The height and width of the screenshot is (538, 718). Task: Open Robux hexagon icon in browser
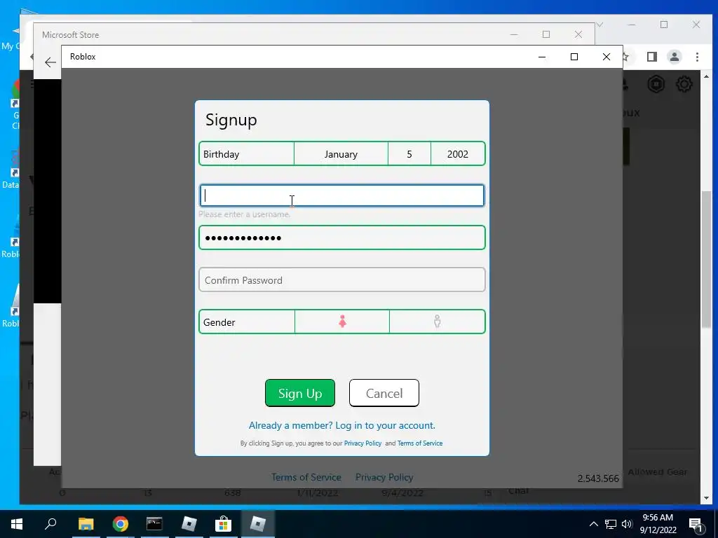pyautogui.click(x=656, y=84)
